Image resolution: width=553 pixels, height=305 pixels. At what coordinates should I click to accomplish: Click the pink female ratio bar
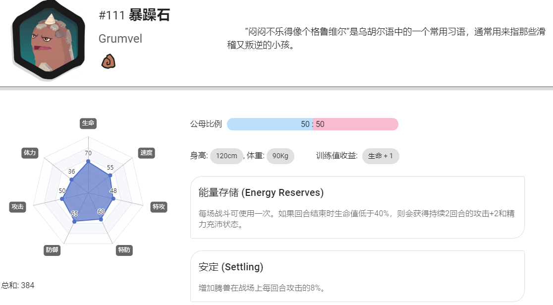[355, 124]
